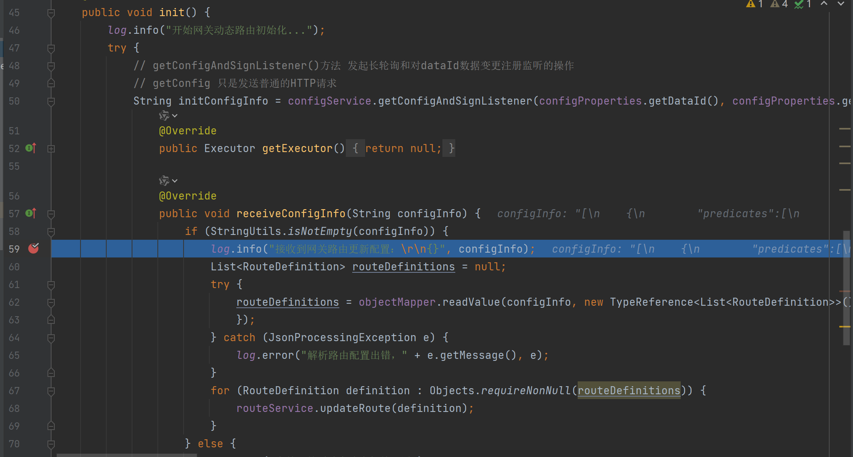Click the error stripe mark beside line 51
The image size is (853, 457).
click(x=845, y=129)
